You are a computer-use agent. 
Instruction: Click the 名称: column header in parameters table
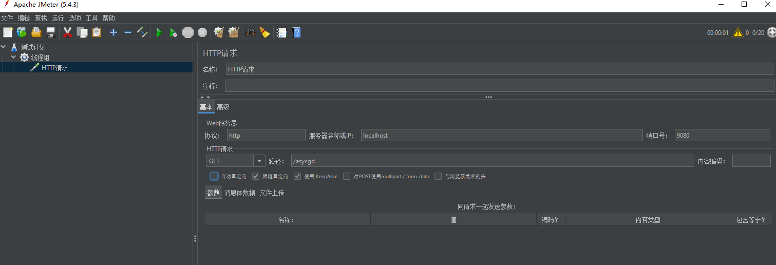pos(287,219)
